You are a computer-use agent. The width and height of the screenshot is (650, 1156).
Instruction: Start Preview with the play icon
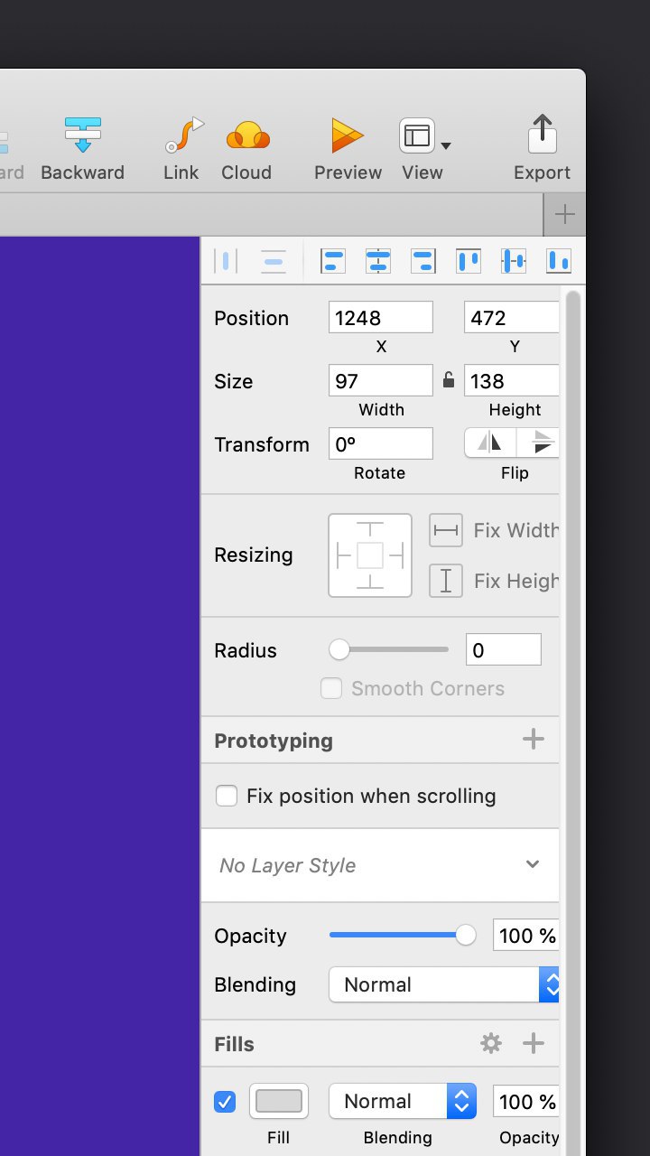348,135
